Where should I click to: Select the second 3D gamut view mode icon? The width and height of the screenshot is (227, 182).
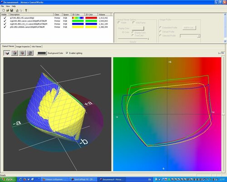[x=15, y=53]
